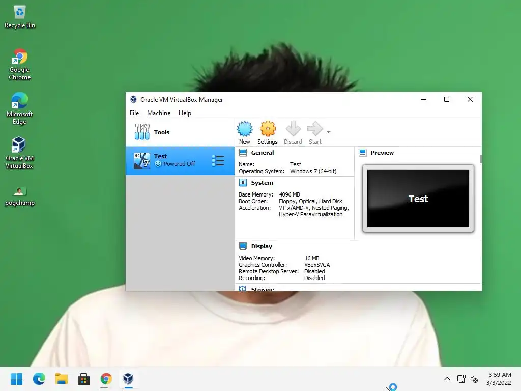This screenshot has width=521, height=391.
Task: Open the Windows Start menu button
Action: tap(17, 379)
